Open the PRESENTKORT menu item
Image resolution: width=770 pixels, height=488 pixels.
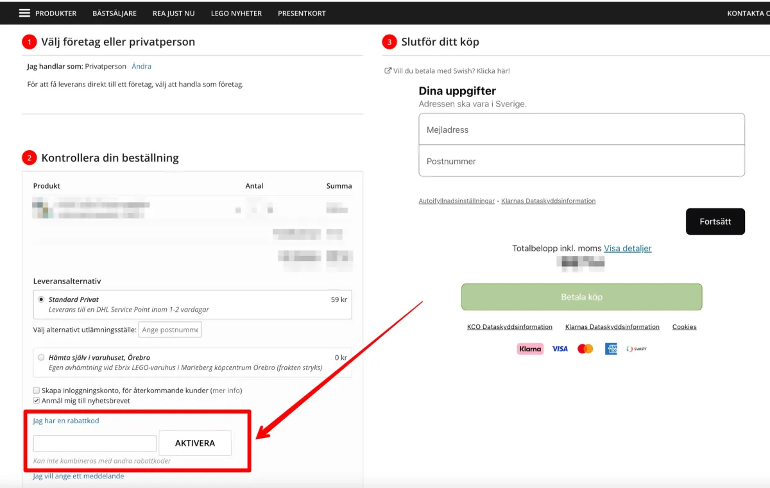point(302,13)
